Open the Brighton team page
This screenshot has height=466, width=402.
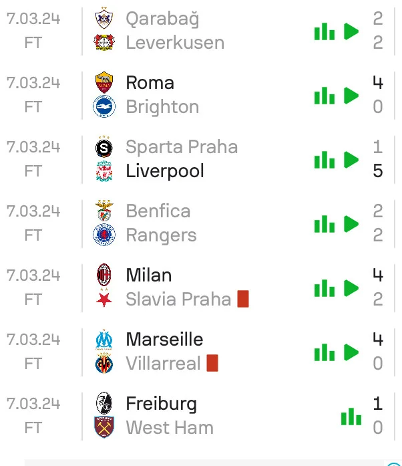(x=162, y=107)
